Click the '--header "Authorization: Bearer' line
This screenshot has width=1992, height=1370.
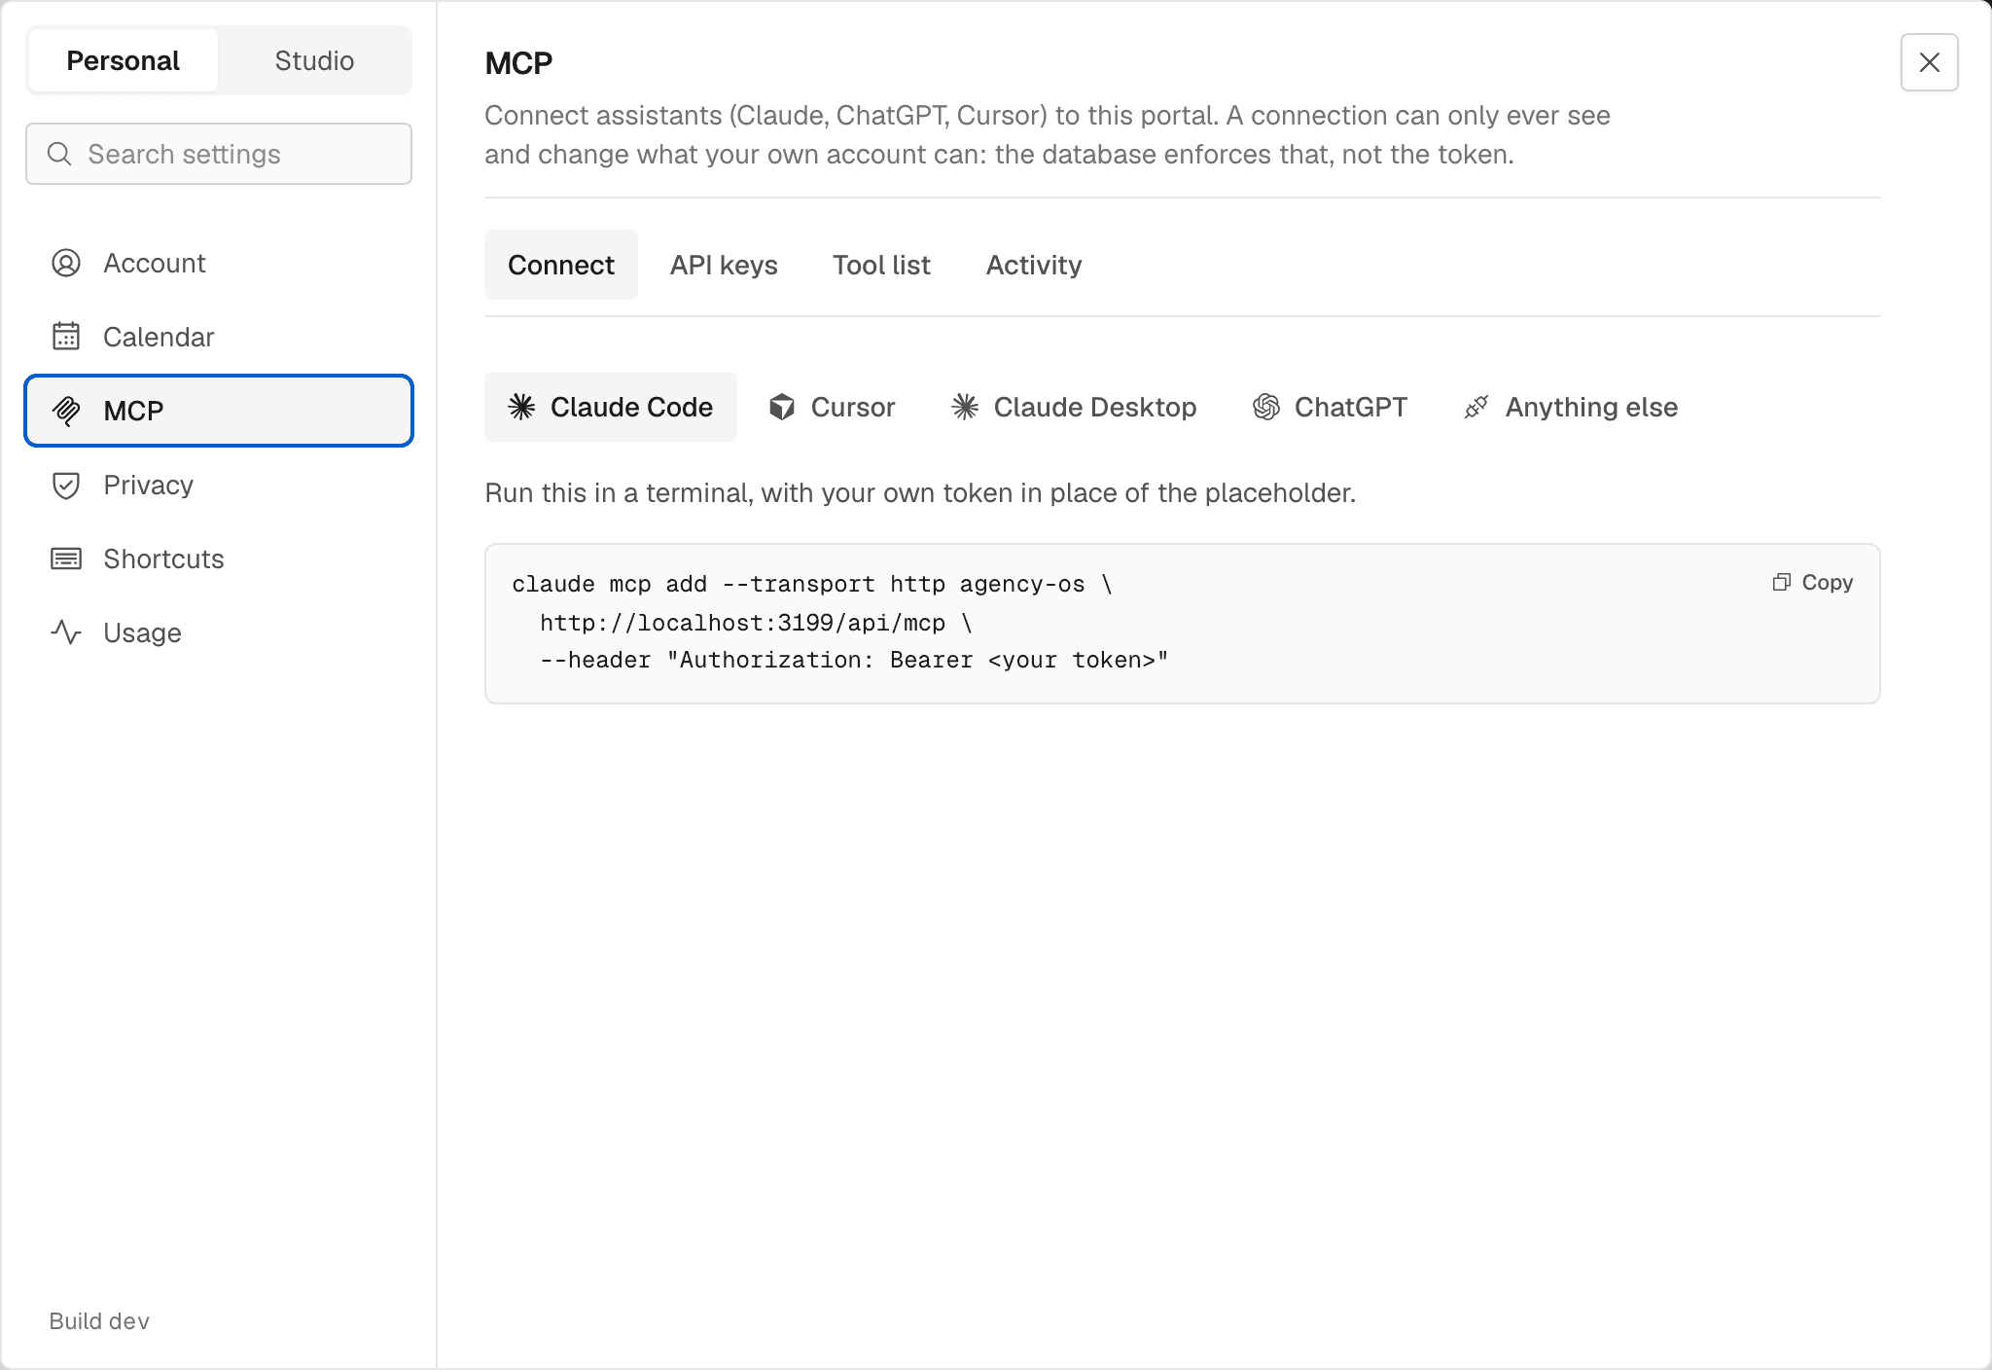point(854,660)
